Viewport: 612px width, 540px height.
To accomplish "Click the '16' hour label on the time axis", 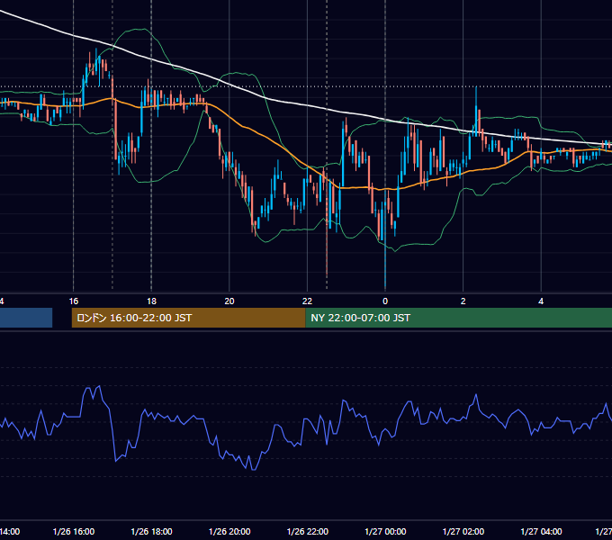I will tap(74, 301).
